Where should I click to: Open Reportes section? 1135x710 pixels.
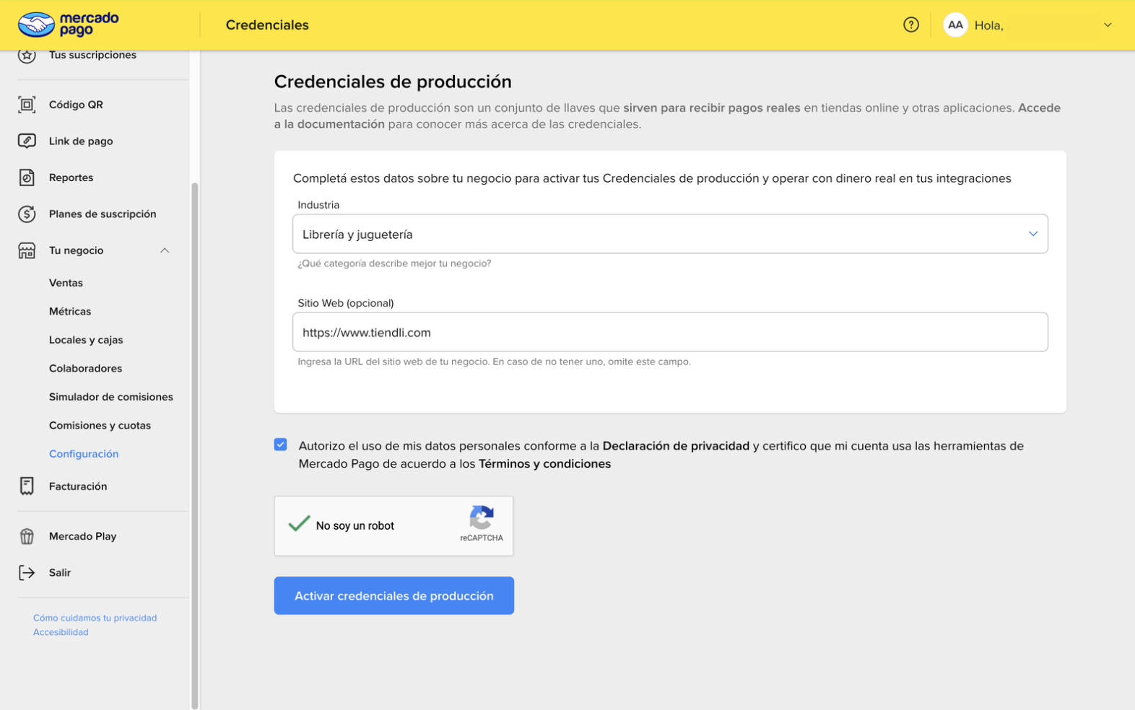(x=71, y=177)
